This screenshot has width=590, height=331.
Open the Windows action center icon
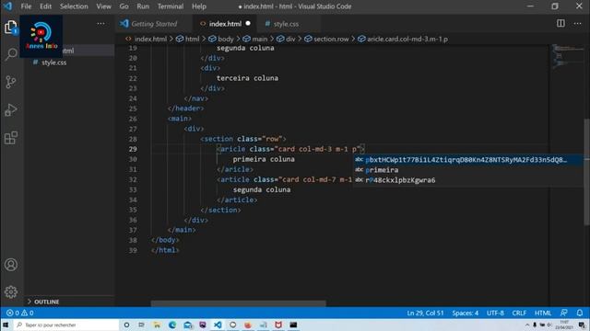pos(582,325)
